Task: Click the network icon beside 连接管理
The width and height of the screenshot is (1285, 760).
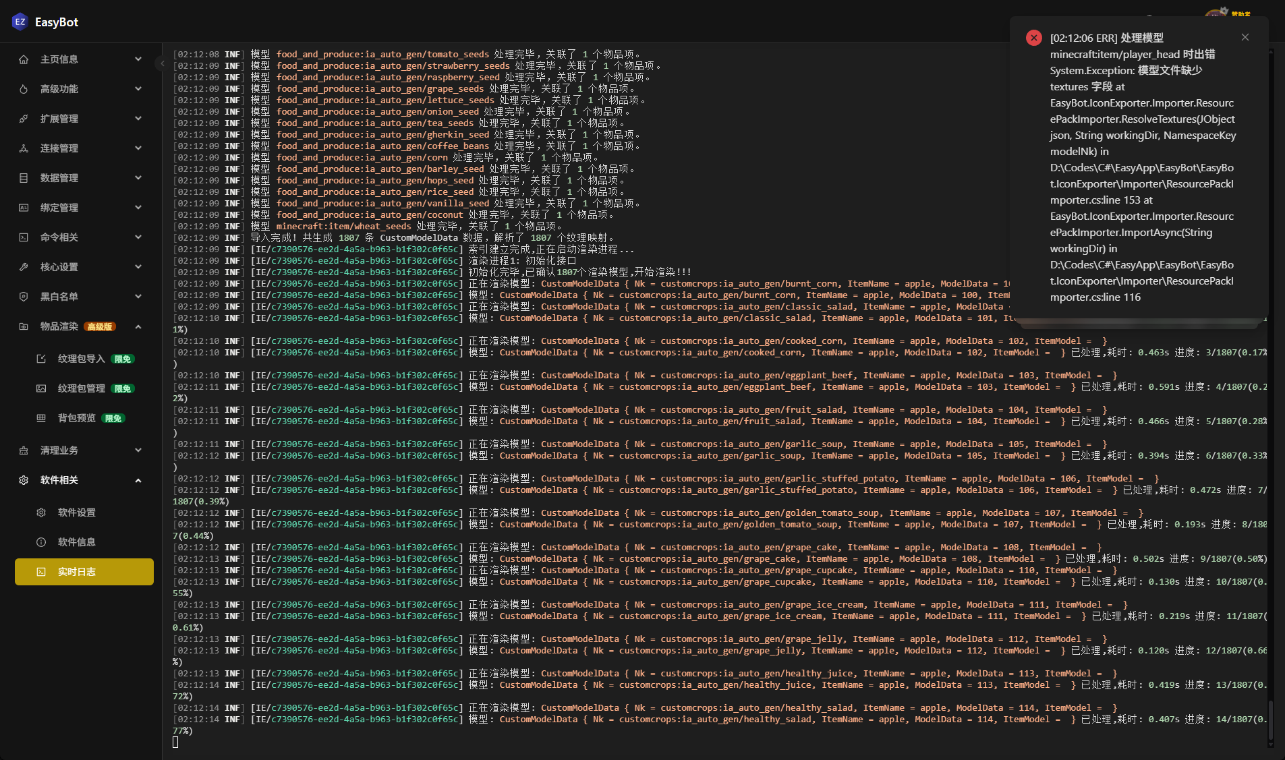Action: tap(24, 148)
